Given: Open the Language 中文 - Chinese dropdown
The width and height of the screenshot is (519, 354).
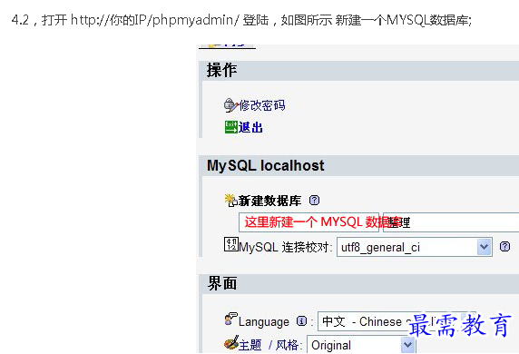Looking at the screenshot, I should (397, 321).
